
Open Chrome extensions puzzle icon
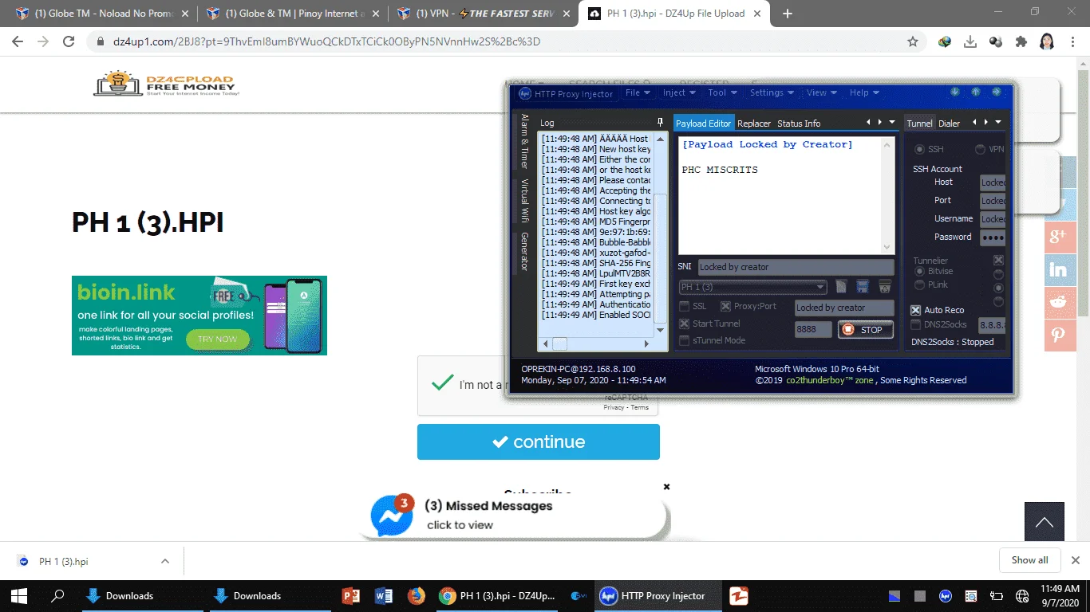click(1021, 41)
